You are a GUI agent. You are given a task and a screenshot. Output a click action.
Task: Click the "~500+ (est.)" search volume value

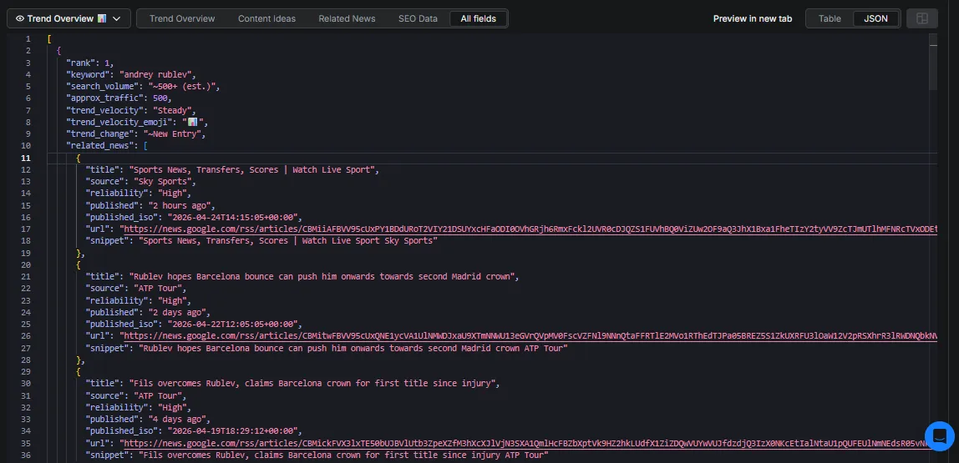coord(183,87)
